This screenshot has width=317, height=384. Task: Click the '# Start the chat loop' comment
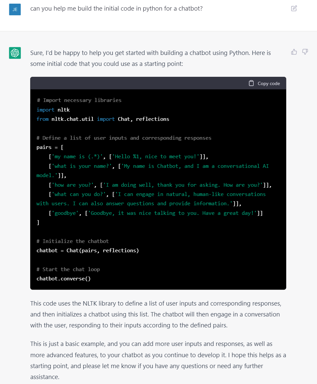pyautogui.click(x=68, y=269)
